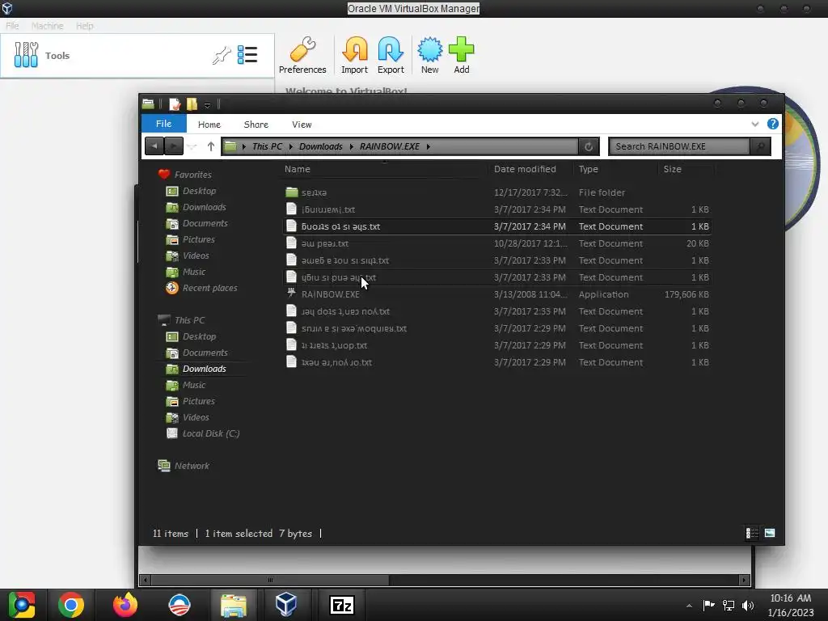Select Pictures under Favorites

(191, 239)
